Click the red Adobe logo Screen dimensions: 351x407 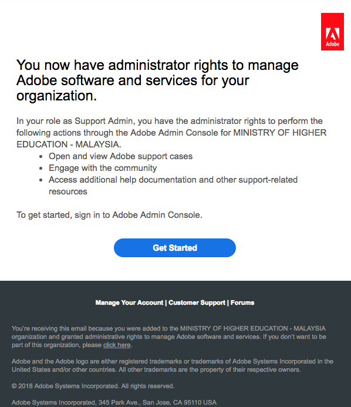point(332,32)
